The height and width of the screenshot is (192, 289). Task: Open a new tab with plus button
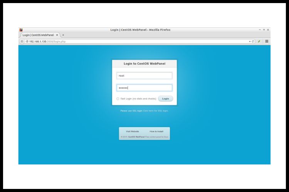(63, 35)
